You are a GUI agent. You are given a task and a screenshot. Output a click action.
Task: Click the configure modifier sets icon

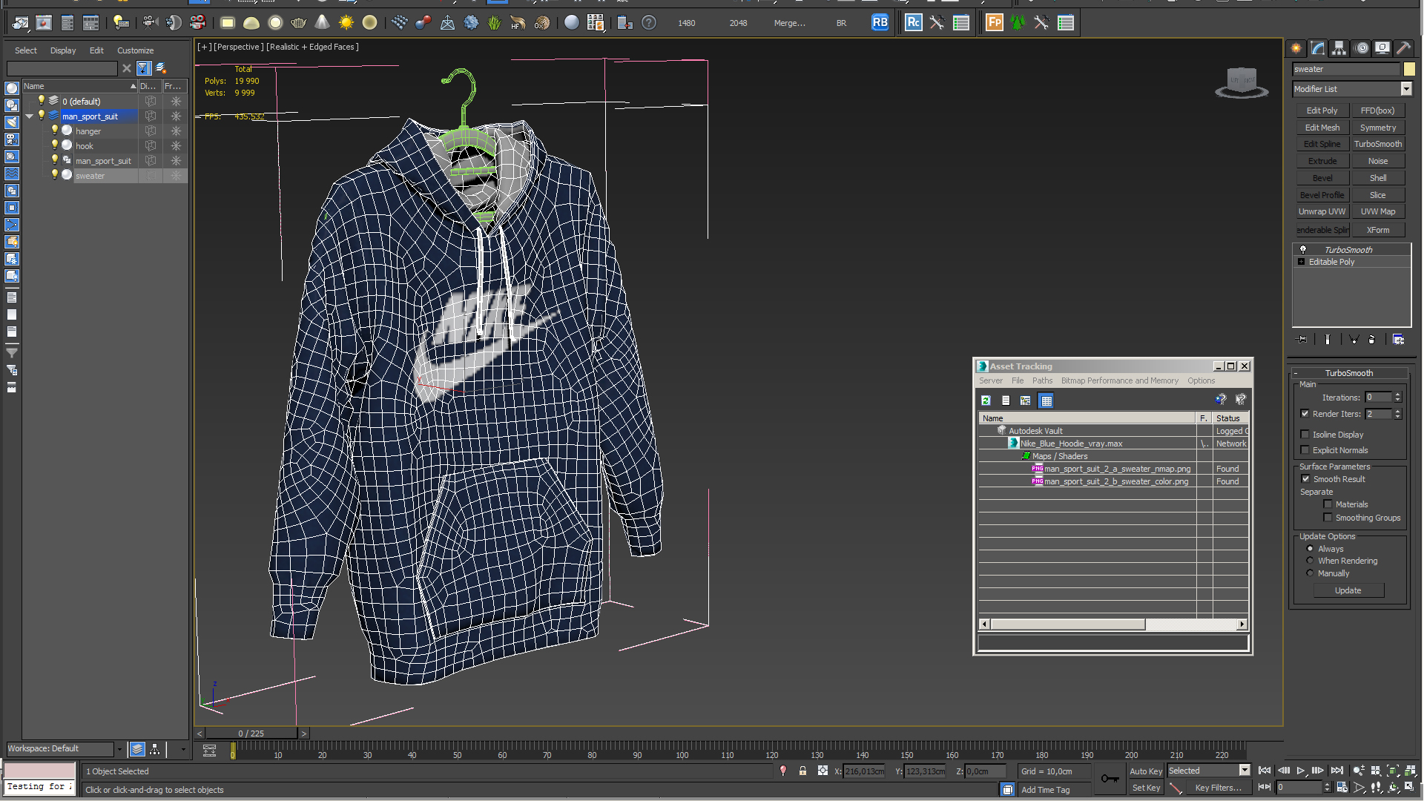(x=1399, y=340)
